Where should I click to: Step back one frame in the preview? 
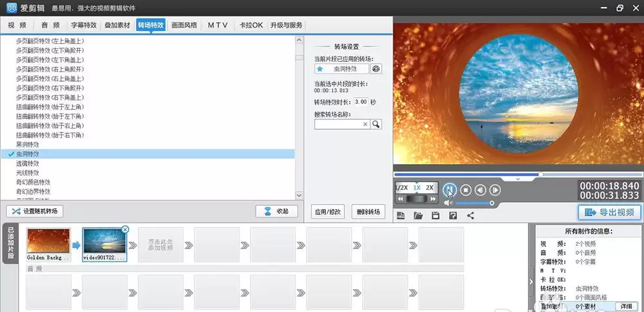pos(480,190)
